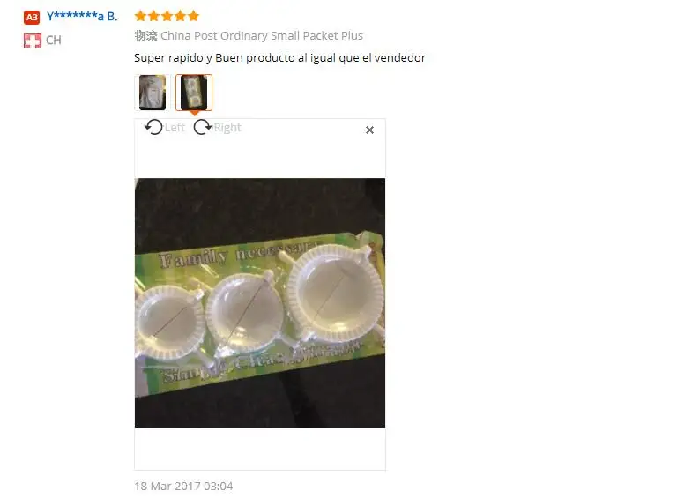
Task: Click the rotate right circular arrow icon
Action: pos(203,127)
